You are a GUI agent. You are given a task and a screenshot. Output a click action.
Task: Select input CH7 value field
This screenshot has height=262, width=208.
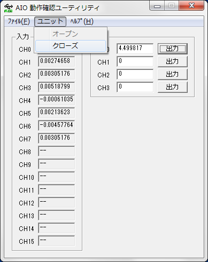(x=57, y=138)
